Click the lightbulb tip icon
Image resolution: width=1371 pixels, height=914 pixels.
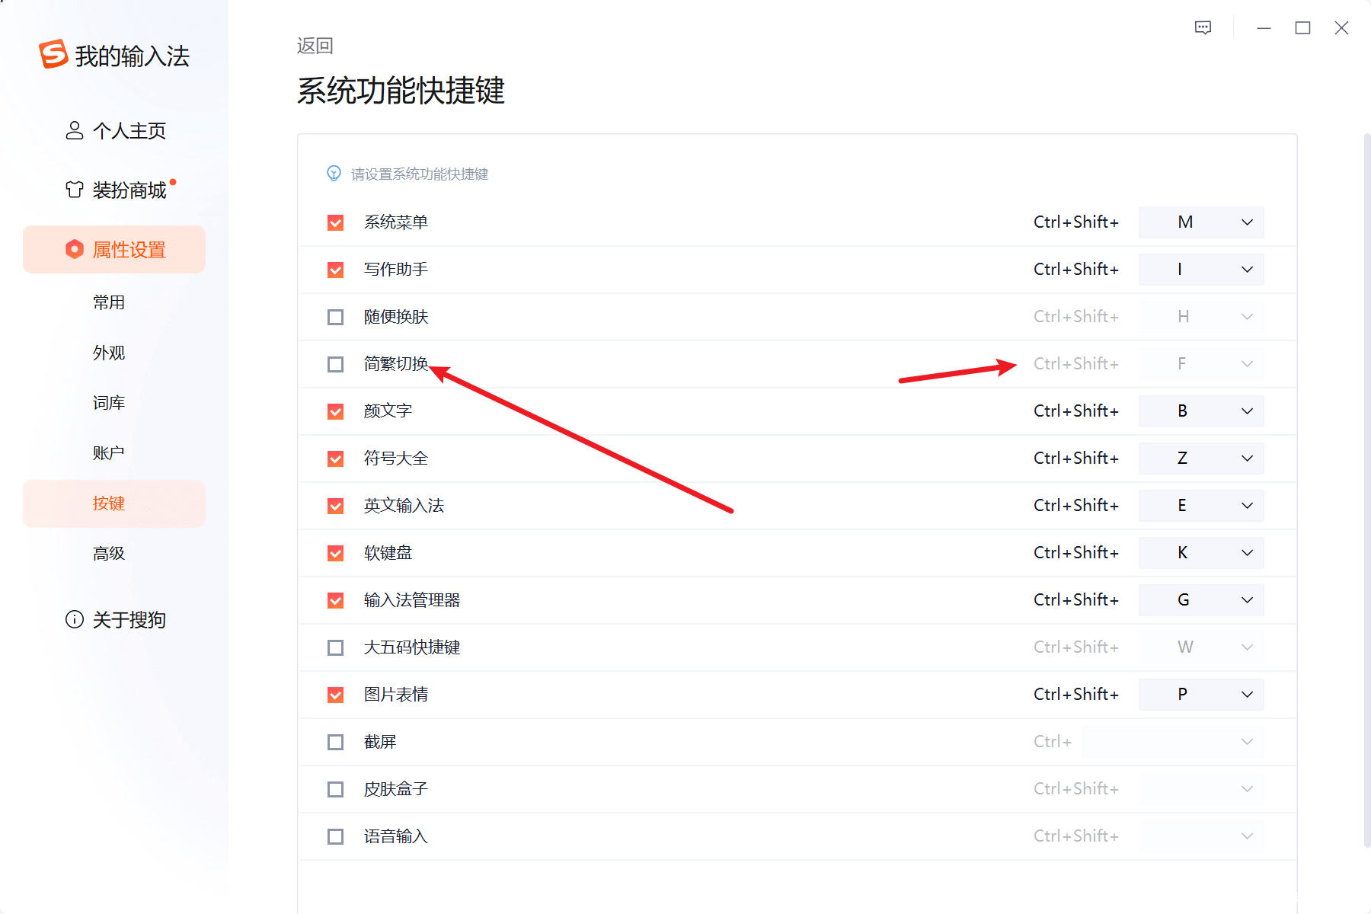point(333,173)
